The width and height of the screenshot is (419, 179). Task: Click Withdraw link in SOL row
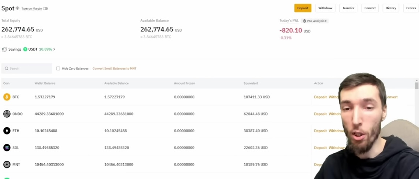tap(336, 148)
